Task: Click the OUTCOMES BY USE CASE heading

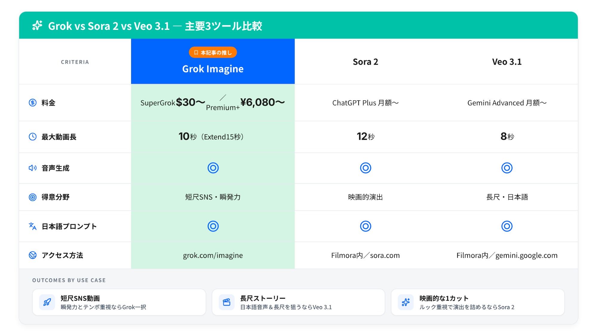Action: [69, 280]
